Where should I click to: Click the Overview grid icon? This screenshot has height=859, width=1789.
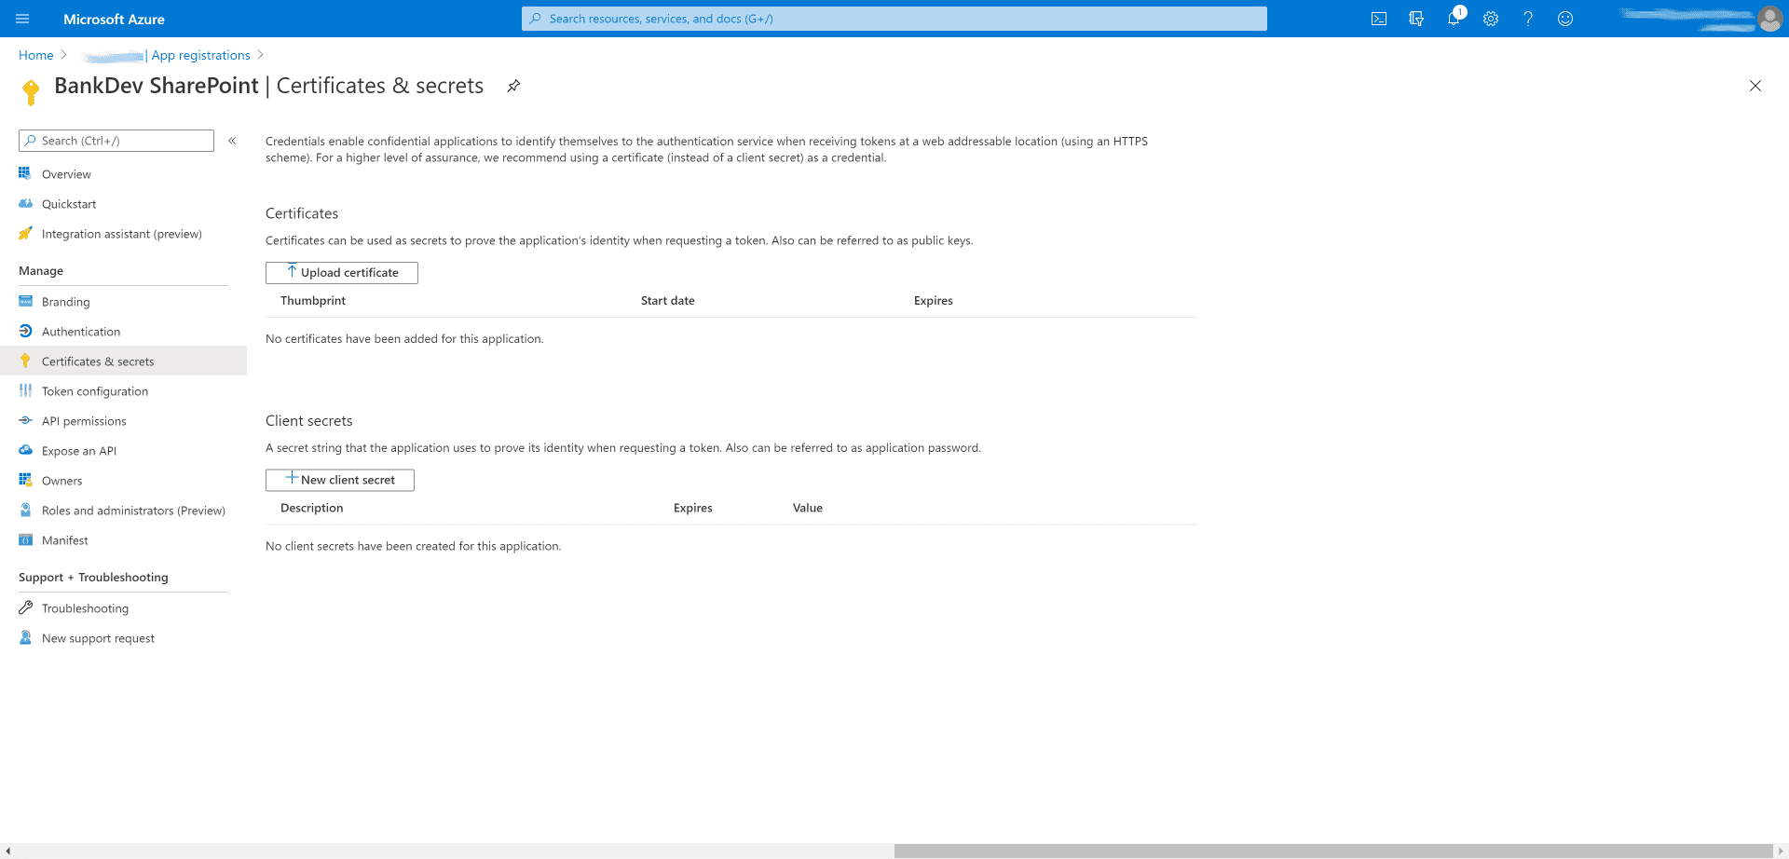(x=25, y=174)
